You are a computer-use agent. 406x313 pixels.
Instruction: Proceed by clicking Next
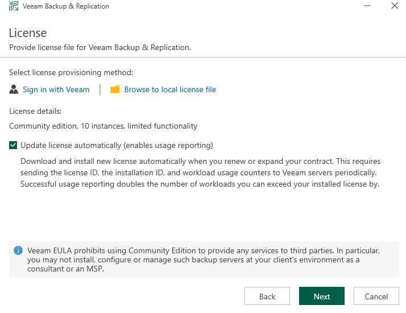click(322, 296)
